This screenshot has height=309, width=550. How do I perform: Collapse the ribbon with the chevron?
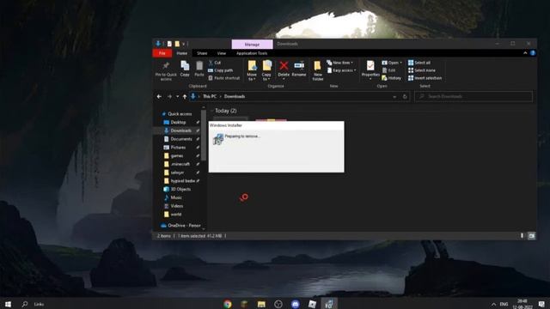525,53
